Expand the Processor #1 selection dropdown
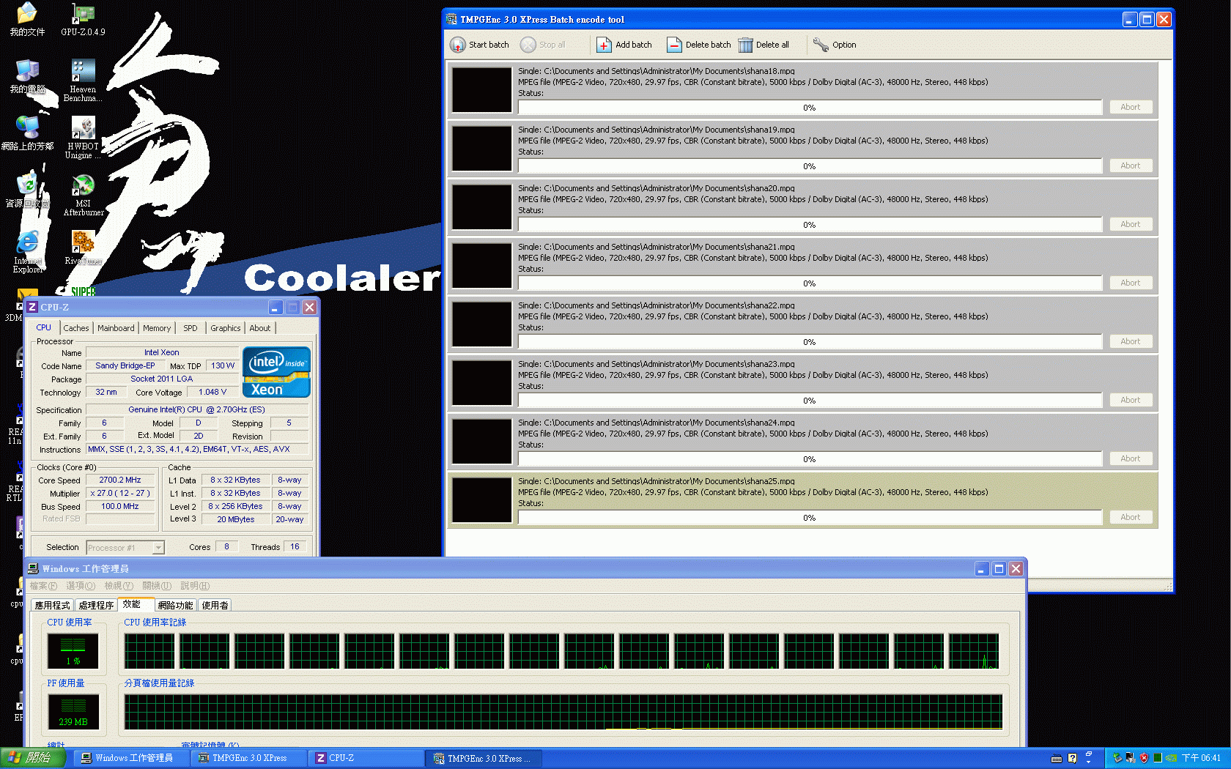Screen dimensions: 1231x769 (158, 548)
